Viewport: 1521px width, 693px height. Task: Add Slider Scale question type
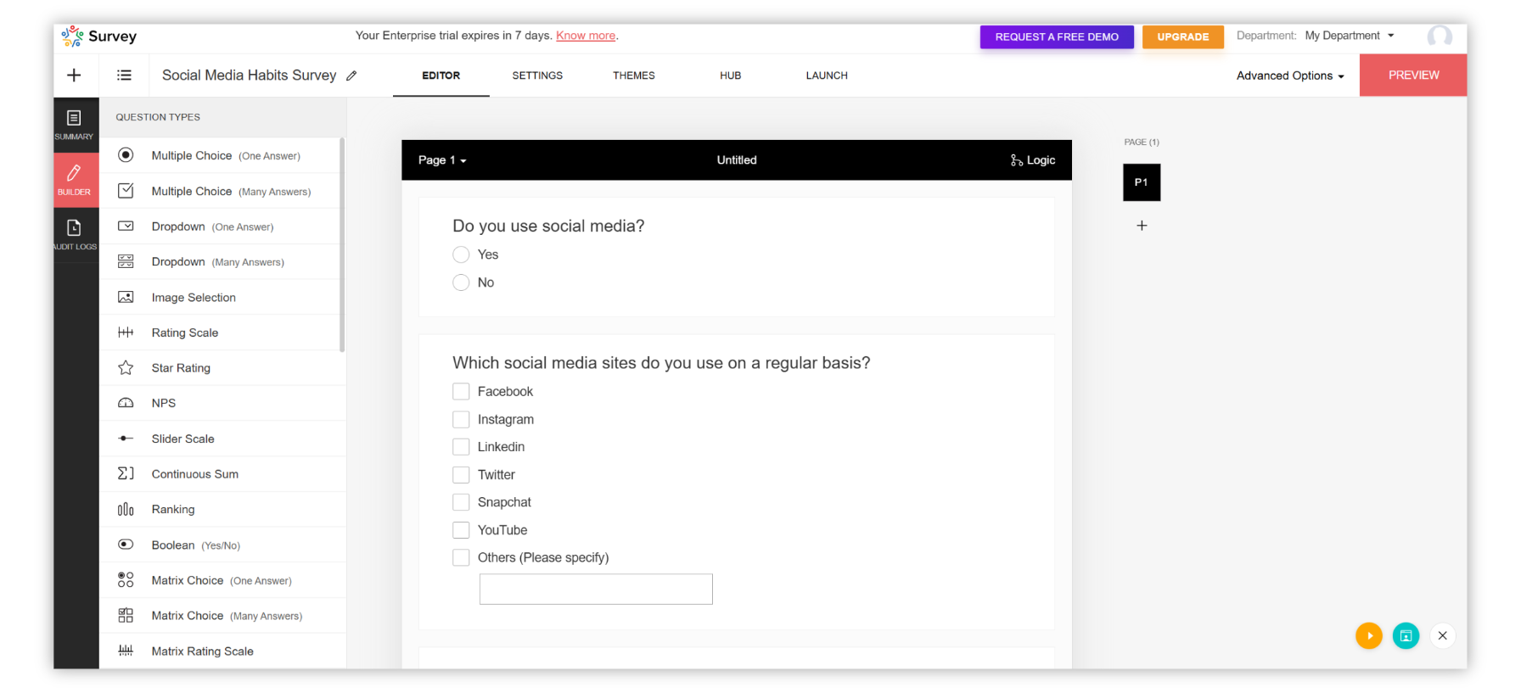point(182,439)
